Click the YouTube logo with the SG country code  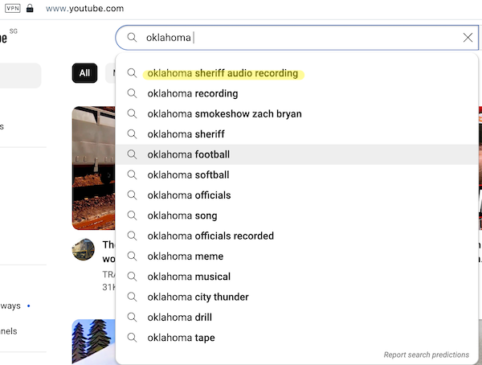click(8, 37)
